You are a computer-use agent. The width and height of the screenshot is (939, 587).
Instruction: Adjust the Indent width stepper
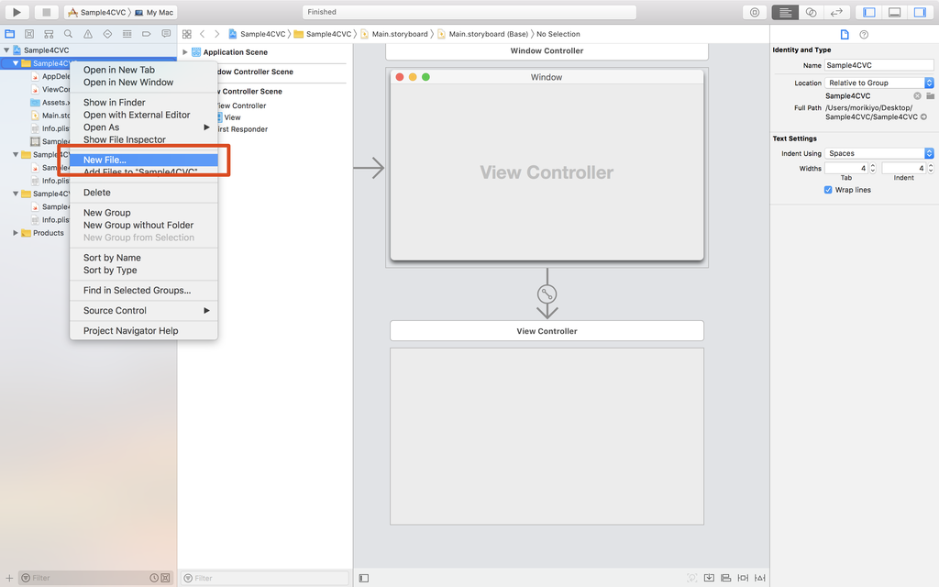931,169
